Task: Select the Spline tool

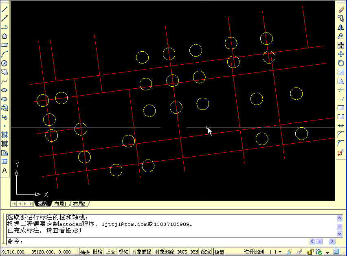Action: tap(4, 81)
